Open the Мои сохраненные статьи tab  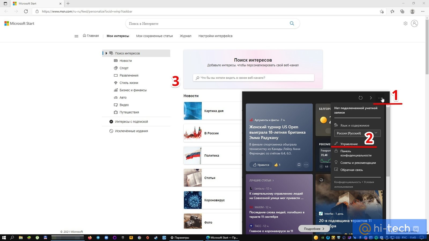pos(154,36)
